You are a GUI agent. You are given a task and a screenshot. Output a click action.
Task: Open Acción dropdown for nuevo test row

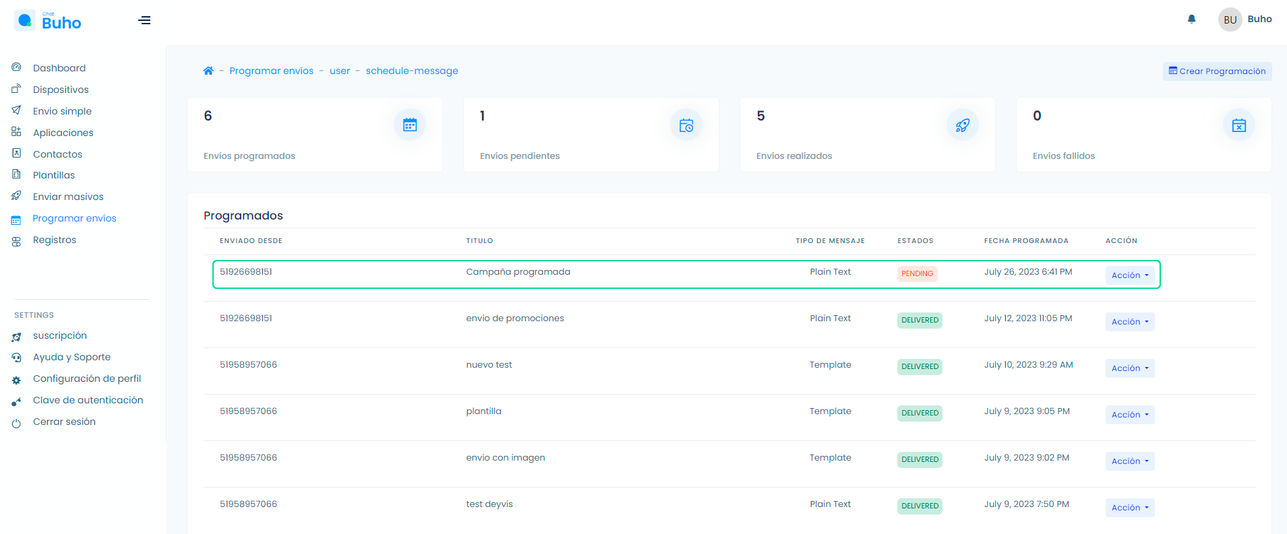[1129, 368]
